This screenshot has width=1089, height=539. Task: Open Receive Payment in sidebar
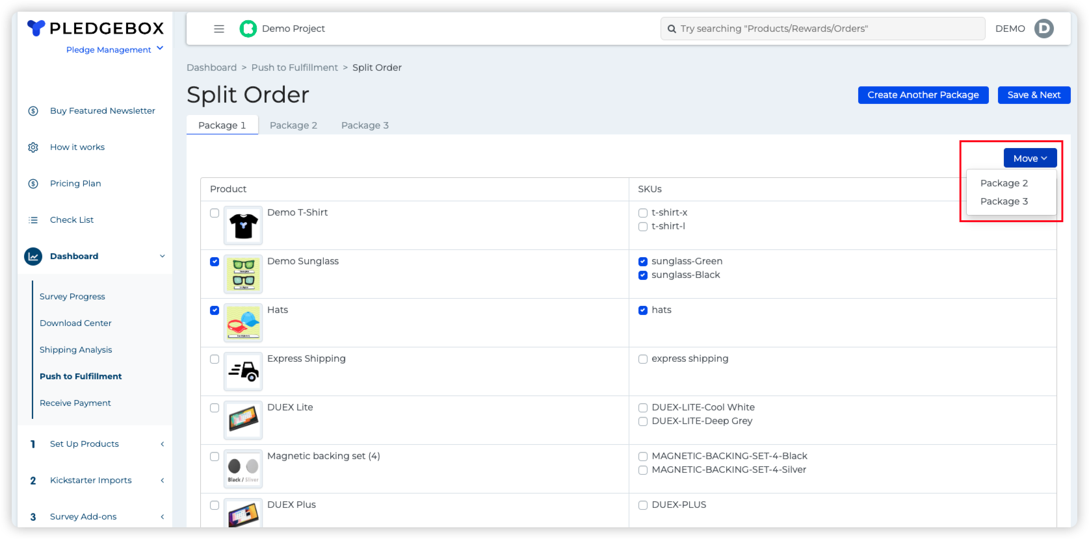(75, 403)
